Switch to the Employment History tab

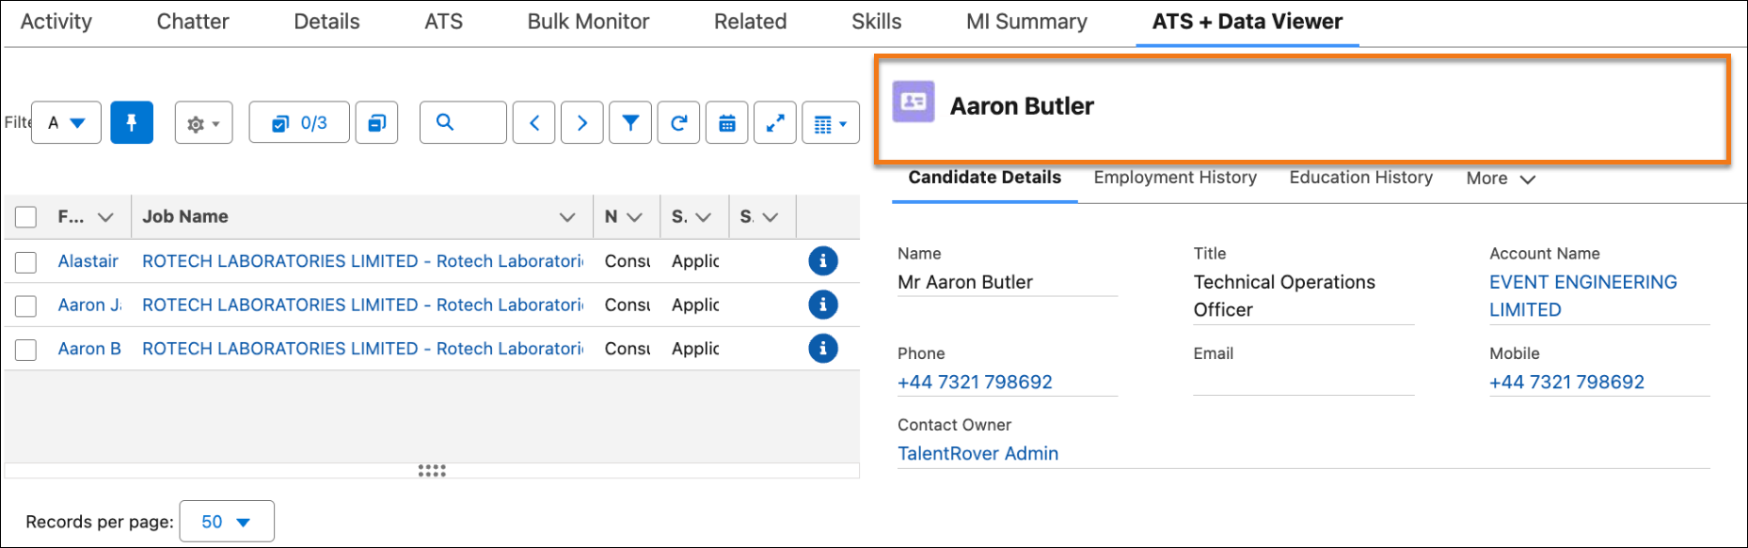(1175, 178)
